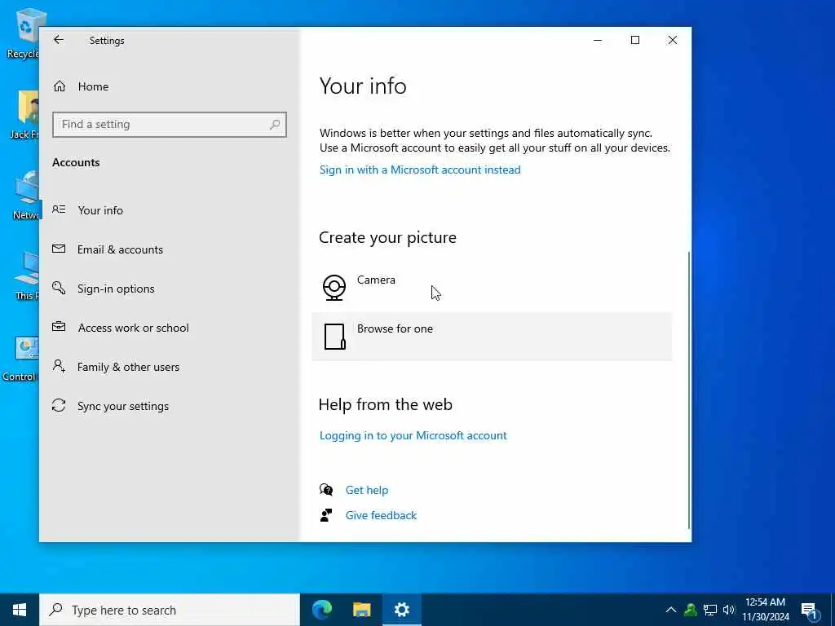This screenshot has height=626, width=835.
Task: Click the green user tray icon
Action: tap(691, 610)
